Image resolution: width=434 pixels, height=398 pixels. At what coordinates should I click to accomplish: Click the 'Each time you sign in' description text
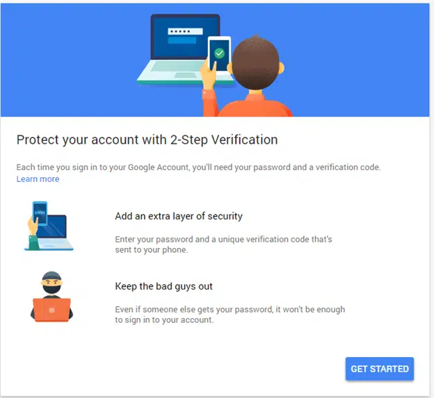(x=198, y=167)
